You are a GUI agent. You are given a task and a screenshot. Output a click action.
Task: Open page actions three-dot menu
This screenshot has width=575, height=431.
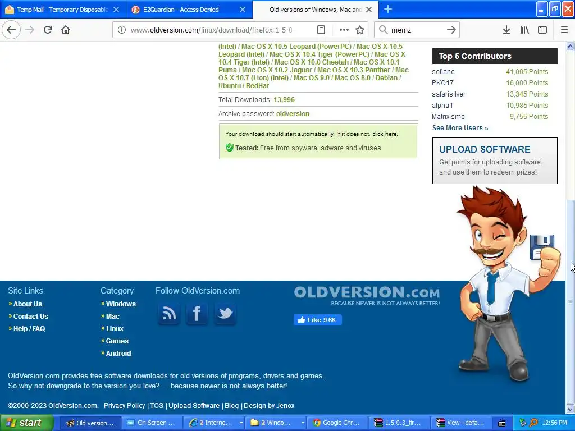point(344,30)
